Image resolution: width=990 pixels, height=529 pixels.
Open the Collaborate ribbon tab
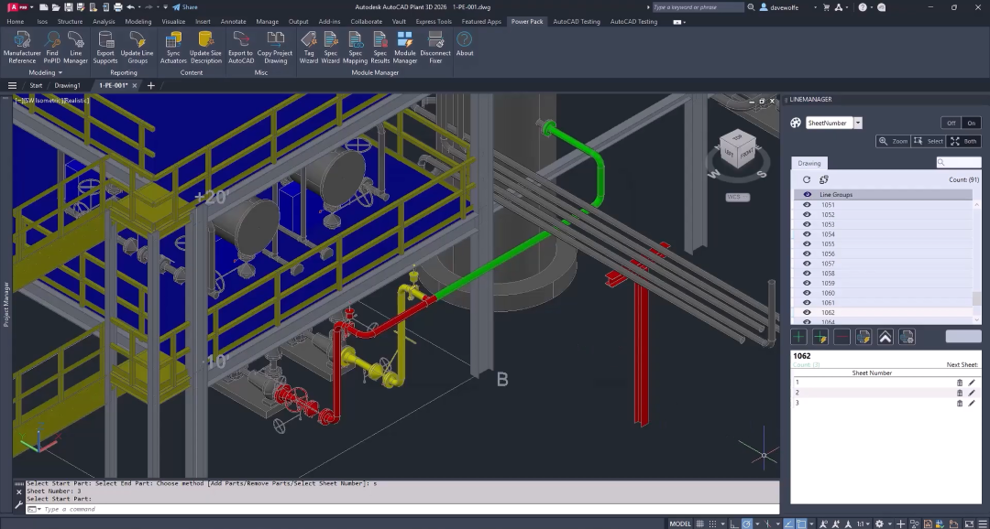tap(366, 21)
